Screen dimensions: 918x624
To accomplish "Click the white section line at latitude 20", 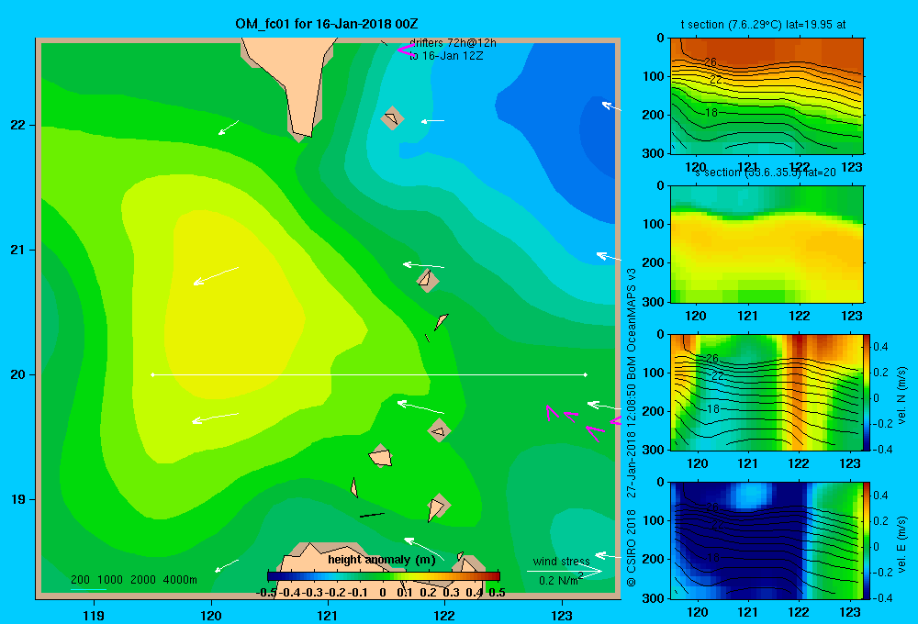I will tap(369, 374).
